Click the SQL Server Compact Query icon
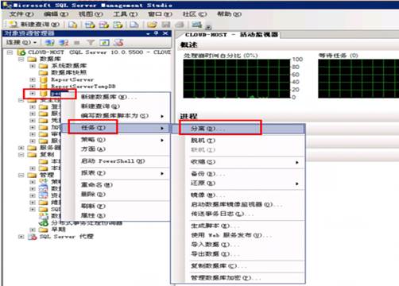The image size is (399, 286). tap(134, 25)
